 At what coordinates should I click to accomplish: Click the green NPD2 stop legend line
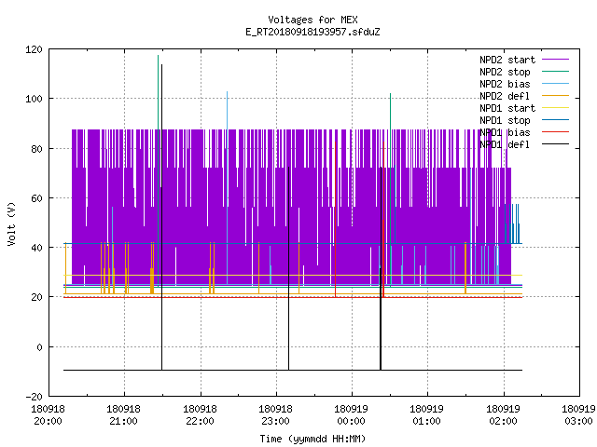pos(555,72)
